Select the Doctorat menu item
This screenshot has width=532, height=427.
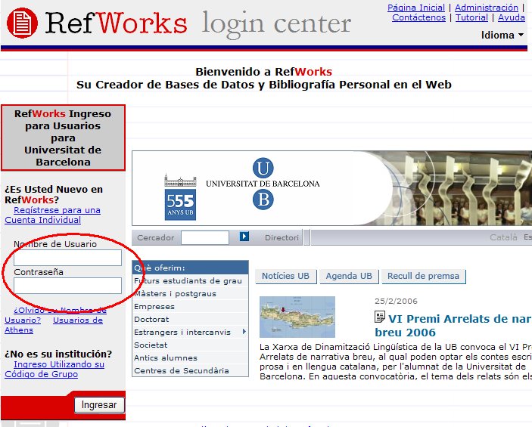tap(190, 319)
